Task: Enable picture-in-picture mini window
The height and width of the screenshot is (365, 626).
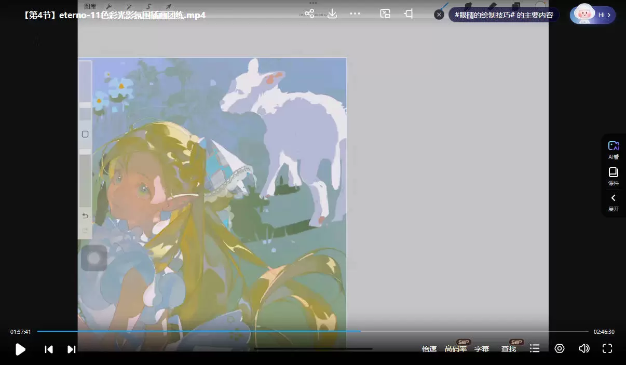Action: tap(385, 13)
